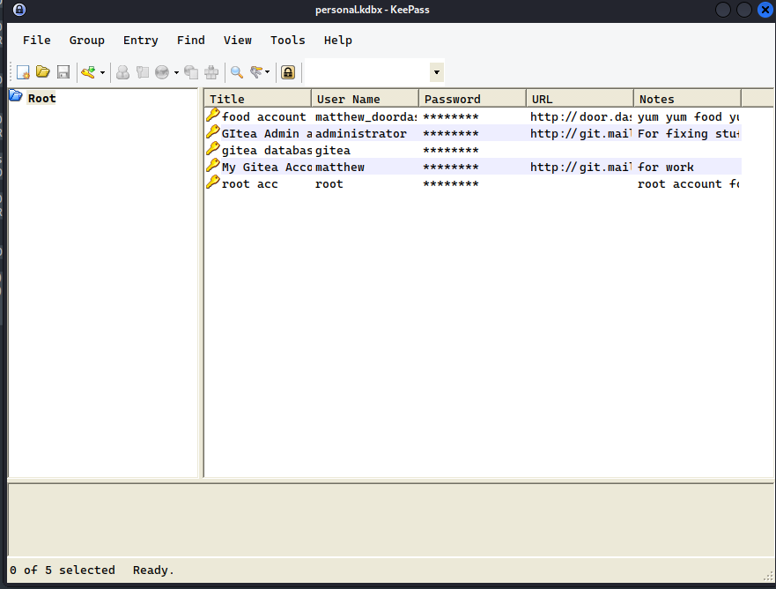Select the 'root acc' entry title
This screenshot has height=589, width=776.
point(250,184)
